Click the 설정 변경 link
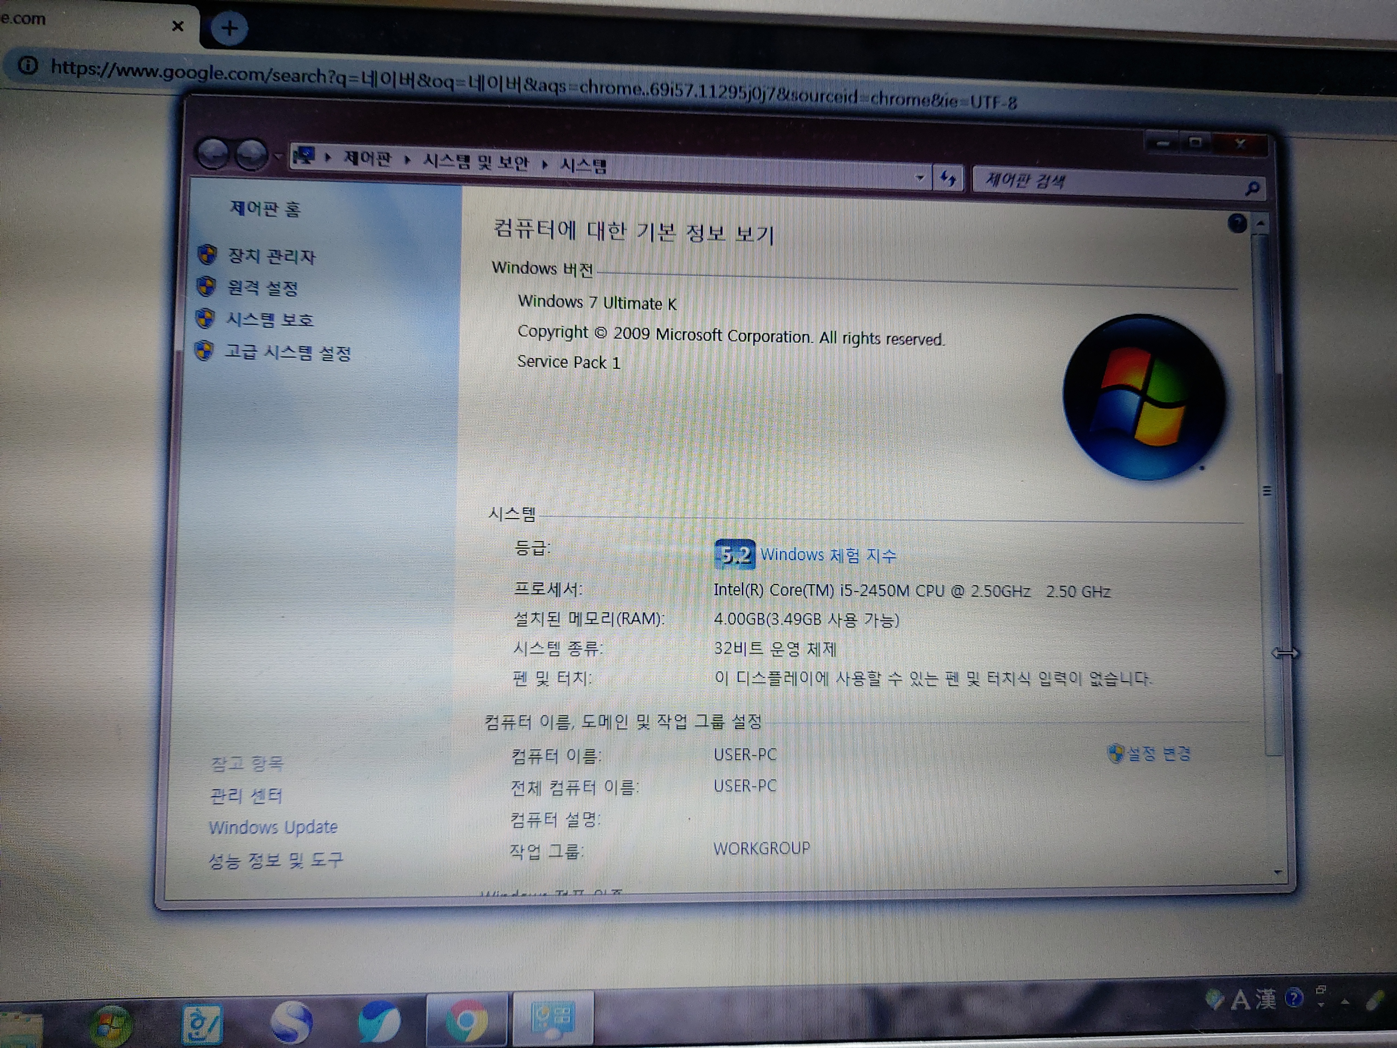 point(1159,753)
